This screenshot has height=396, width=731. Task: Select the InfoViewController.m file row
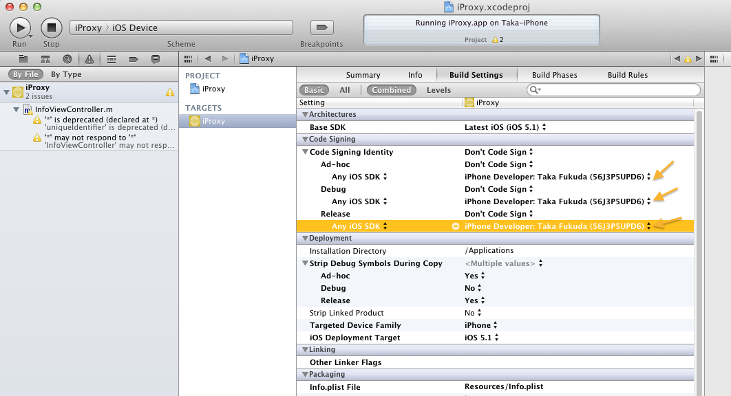(x=89, y=109)
